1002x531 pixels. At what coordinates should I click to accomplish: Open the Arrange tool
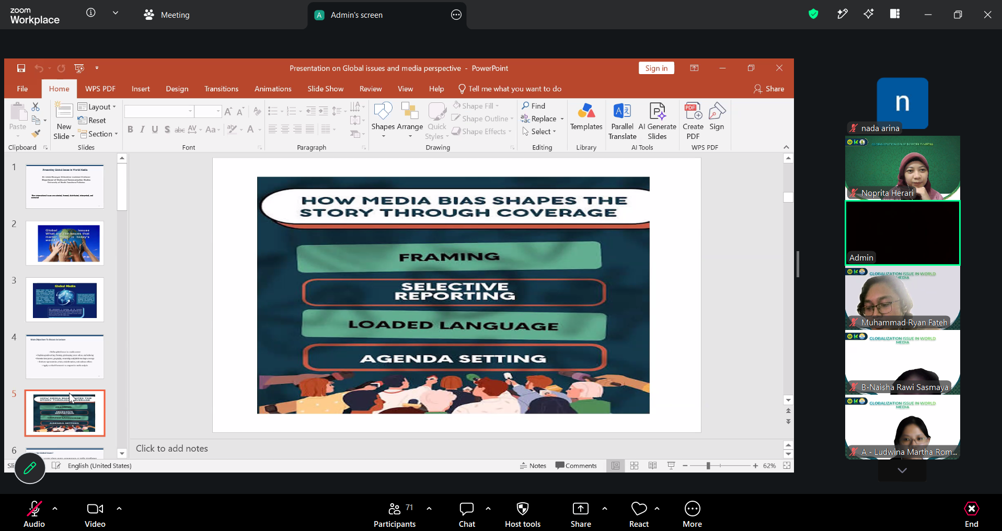click(x=410, y=120)
